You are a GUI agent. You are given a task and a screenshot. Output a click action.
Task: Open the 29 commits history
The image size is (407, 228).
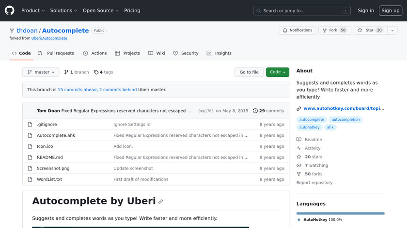[269, 111]
